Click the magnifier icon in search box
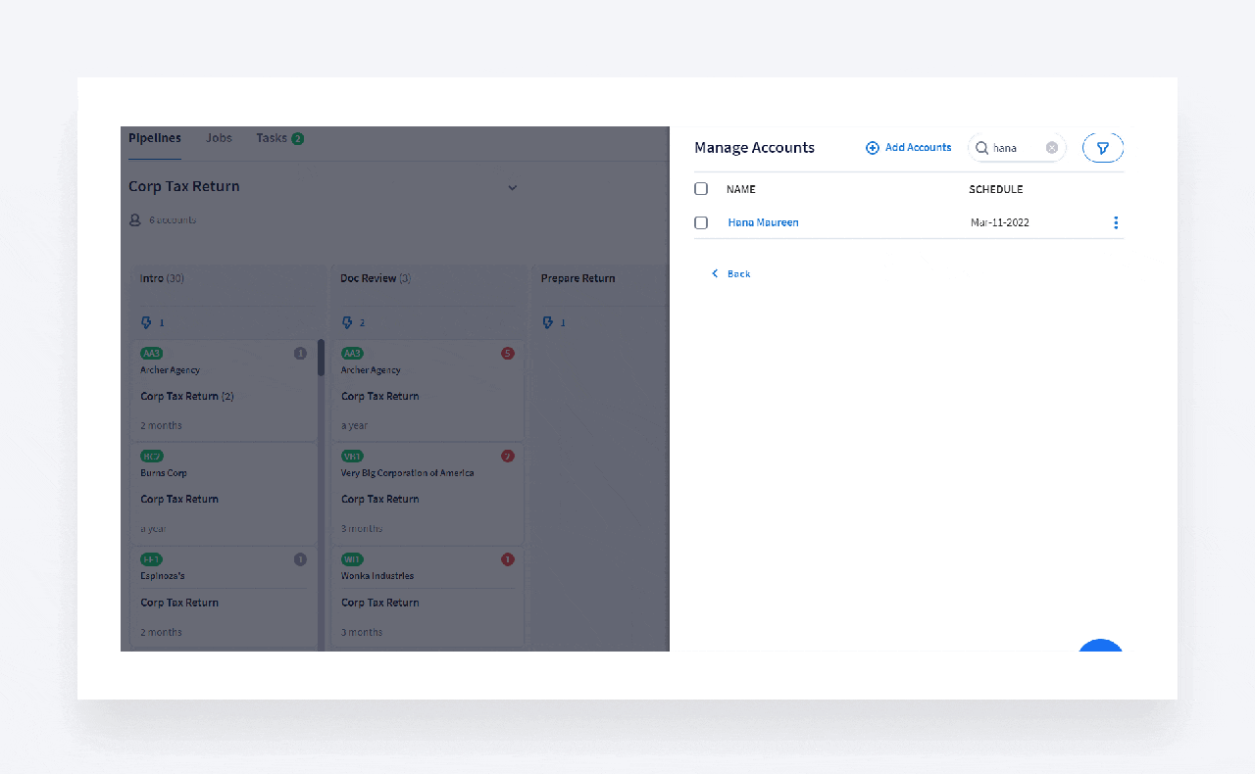The height and width of the screenshot is (774, 1255). 981,148
